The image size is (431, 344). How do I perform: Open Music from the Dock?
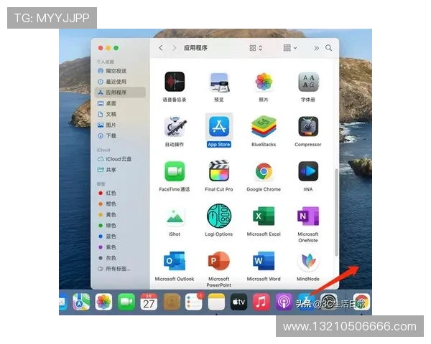point(261,302)
